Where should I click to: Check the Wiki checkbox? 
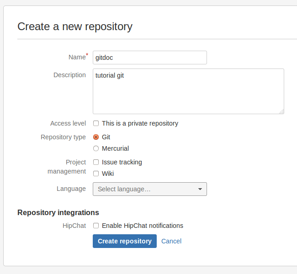click(x=96, y=174)
